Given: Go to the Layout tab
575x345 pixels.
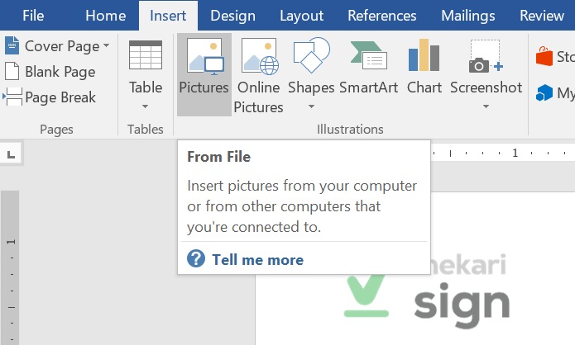Looking at the screenshot, I should coord(301,16).
